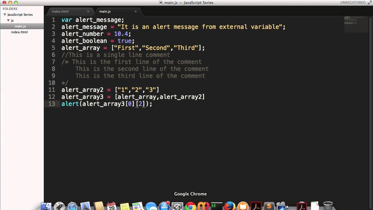
Task: Open Sublime Text icon in dock
Action: [x=269, y=206]
